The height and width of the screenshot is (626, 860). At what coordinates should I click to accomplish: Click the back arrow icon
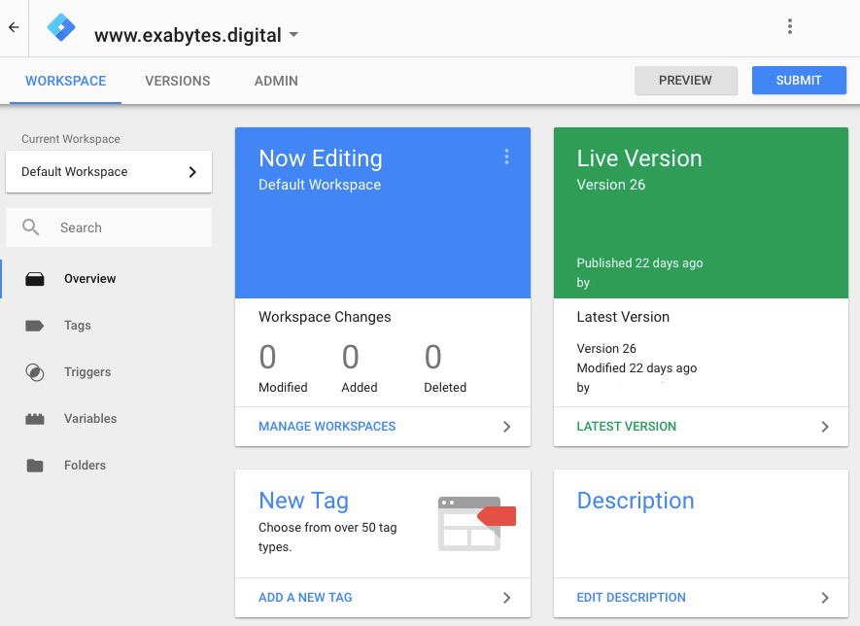click(14, 27)
